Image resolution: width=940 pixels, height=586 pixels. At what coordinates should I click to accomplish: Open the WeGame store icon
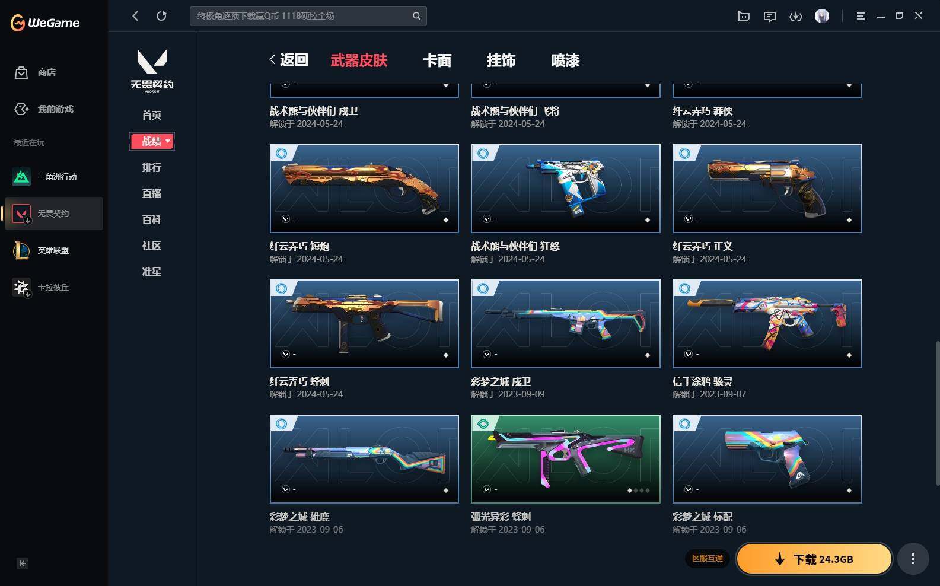21,72
